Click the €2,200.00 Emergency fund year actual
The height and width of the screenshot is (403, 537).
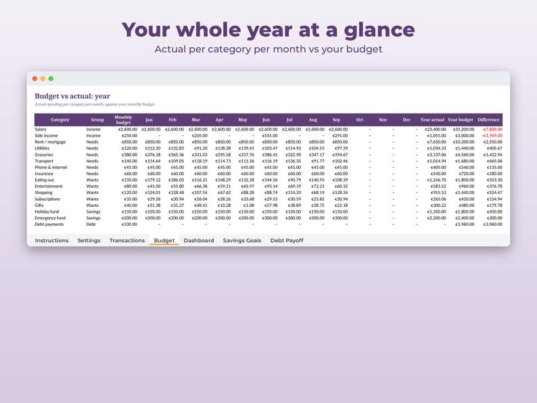tap(437, 218)
